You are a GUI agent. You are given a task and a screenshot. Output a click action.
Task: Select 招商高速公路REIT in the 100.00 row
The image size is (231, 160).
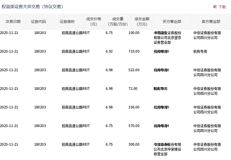point(75,33)
